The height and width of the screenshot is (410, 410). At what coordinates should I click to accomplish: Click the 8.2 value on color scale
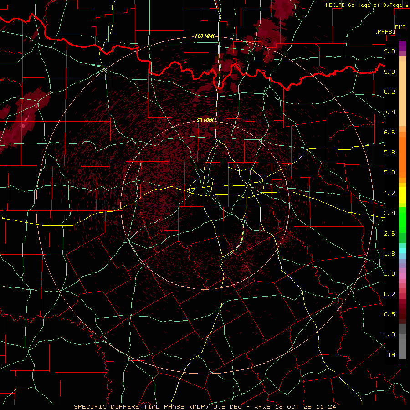tap(389, 92)
